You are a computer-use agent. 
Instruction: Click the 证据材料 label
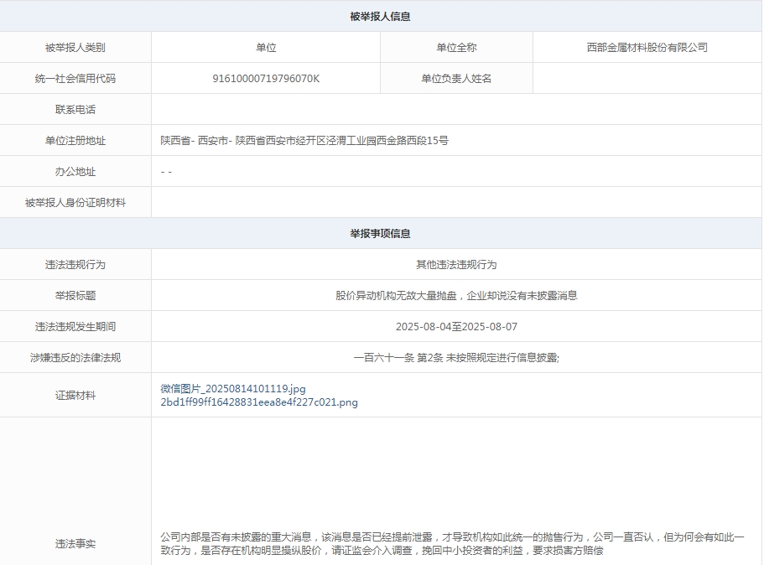75,396
